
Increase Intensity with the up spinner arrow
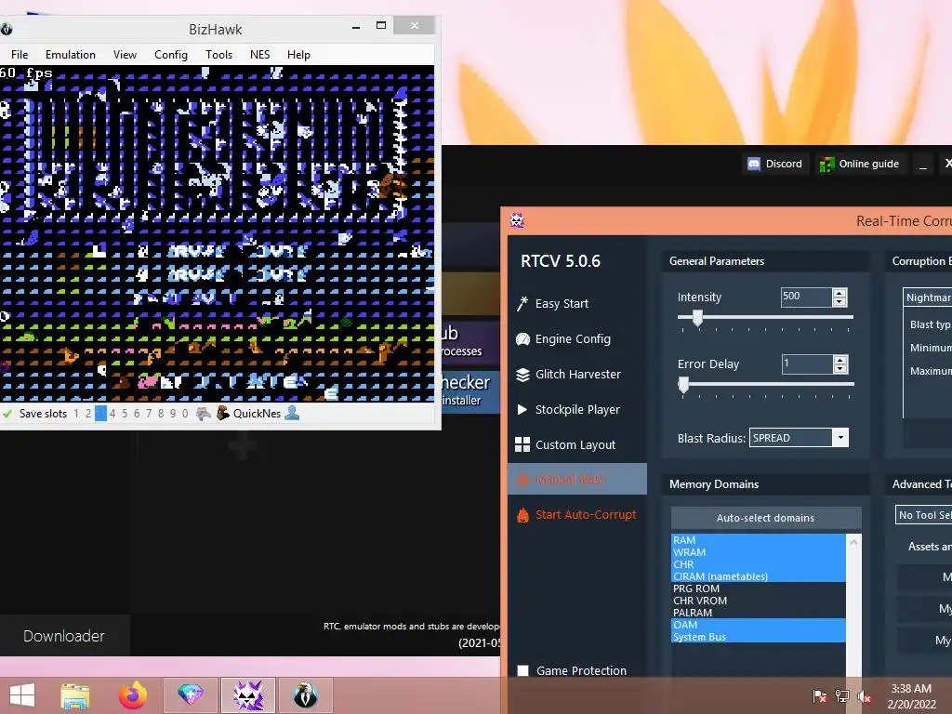pos(840,293)
